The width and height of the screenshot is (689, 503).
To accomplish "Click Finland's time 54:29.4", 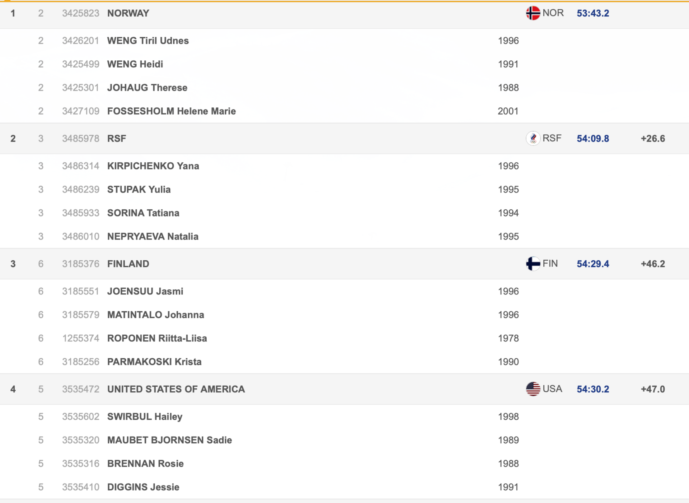I will click(x=593, y=264).
